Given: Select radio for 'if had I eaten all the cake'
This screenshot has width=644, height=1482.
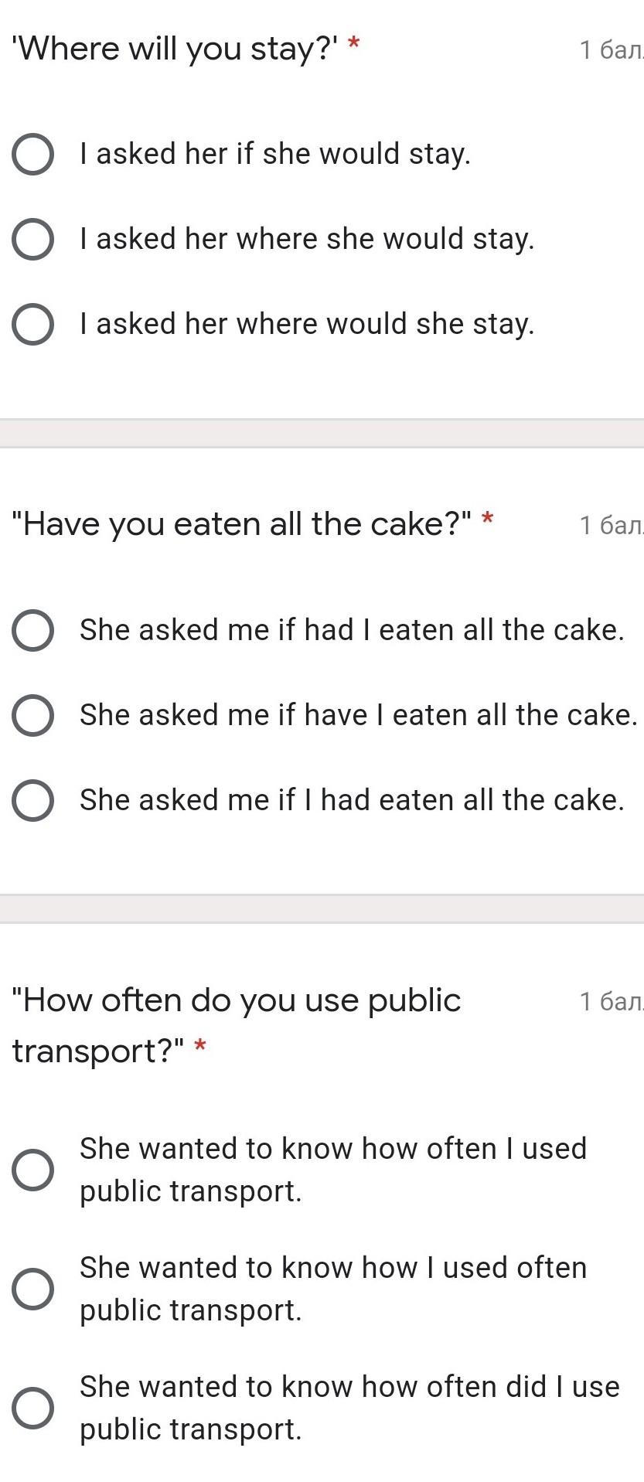Looking at the screenshot, I should click(x=32, y=631).
